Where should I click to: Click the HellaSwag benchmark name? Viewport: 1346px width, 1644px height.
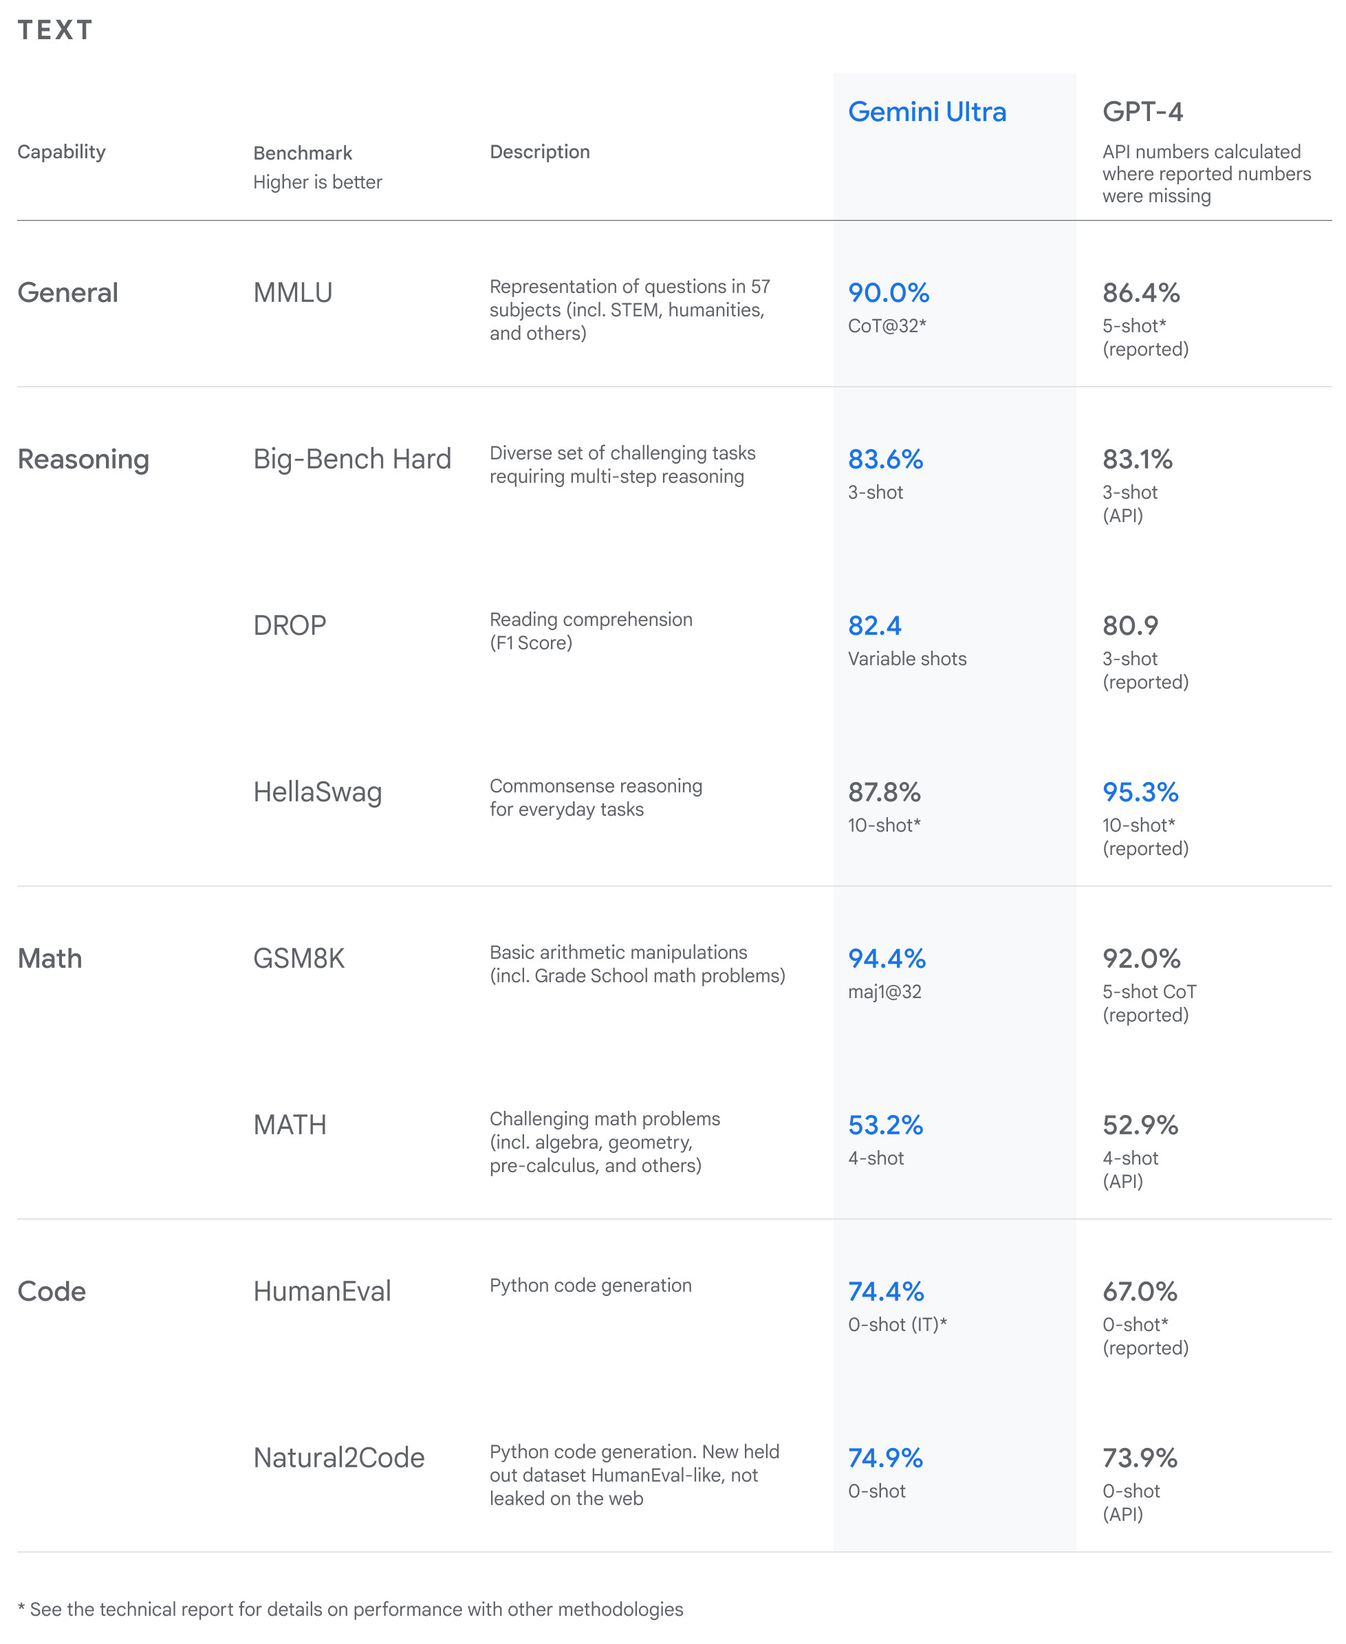pyautogui.click(x=317, y=792)
